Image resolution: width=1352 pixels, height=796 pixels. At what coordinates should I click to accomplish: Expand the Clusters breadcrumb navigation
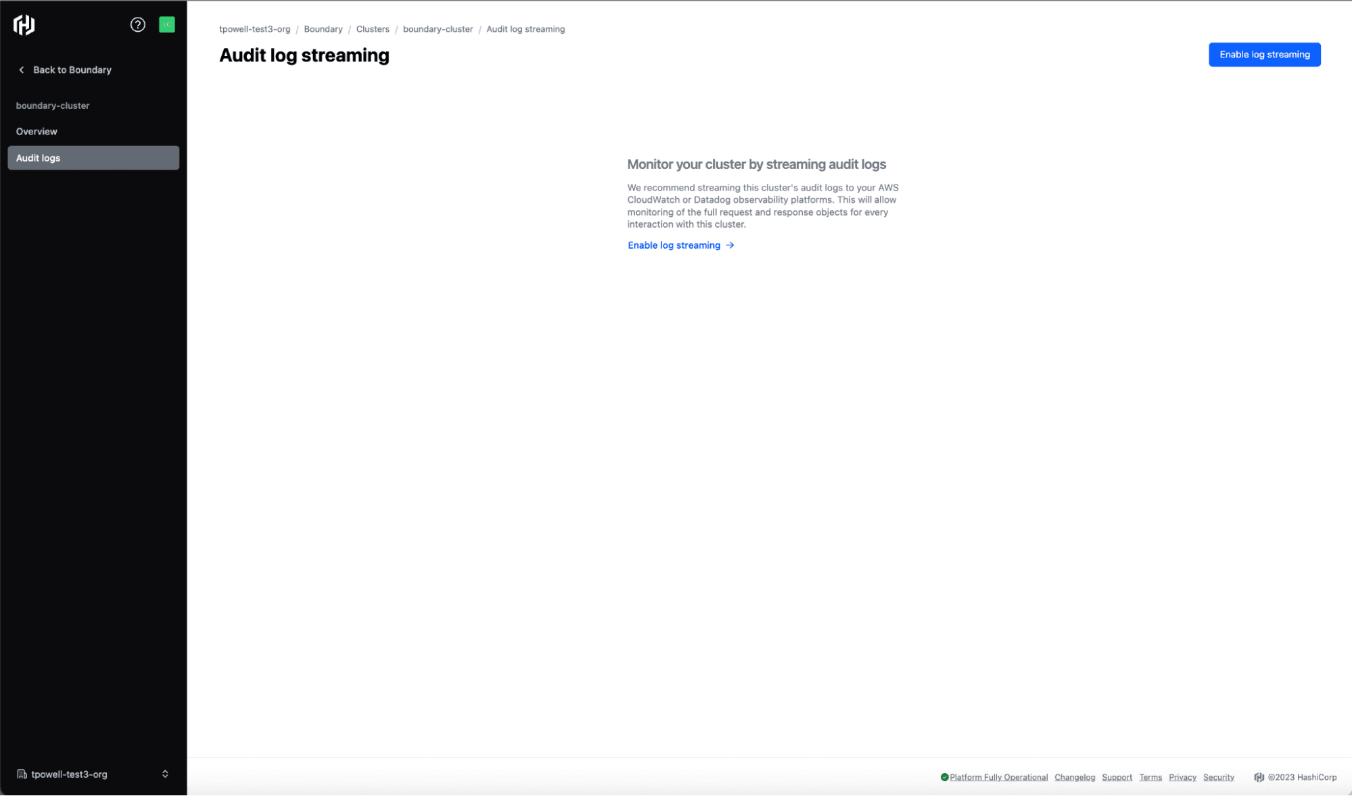point(373,28)
